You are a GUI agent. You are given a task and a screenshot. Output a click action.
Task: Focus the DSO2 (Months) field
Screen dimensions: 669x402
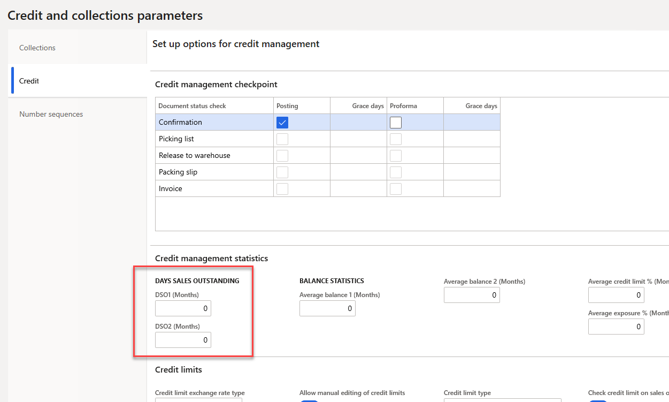183,340
